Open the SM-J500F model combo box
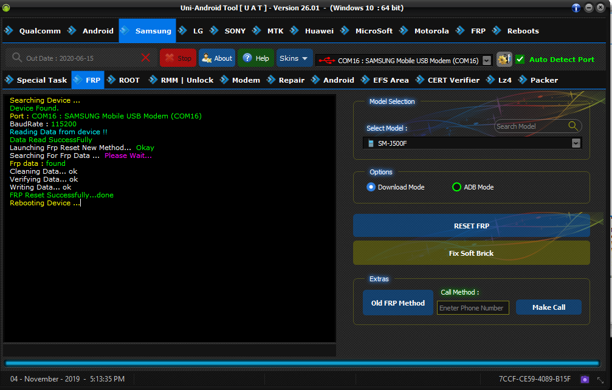This screenshot has height=390, width=612. click(472, 143)
